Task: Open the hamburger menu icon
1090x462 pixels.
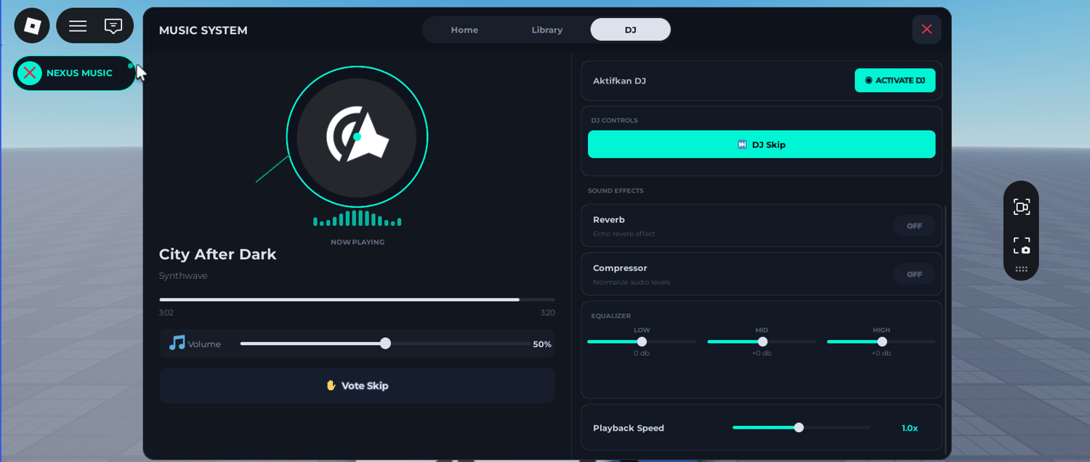Action: tap(78, 26)
